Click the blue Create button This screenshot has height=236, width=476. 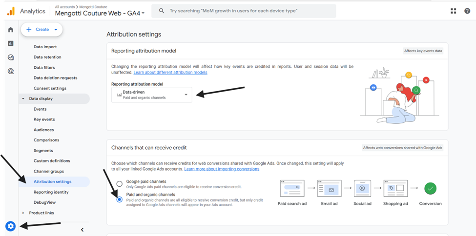click(x=41, y=29)
